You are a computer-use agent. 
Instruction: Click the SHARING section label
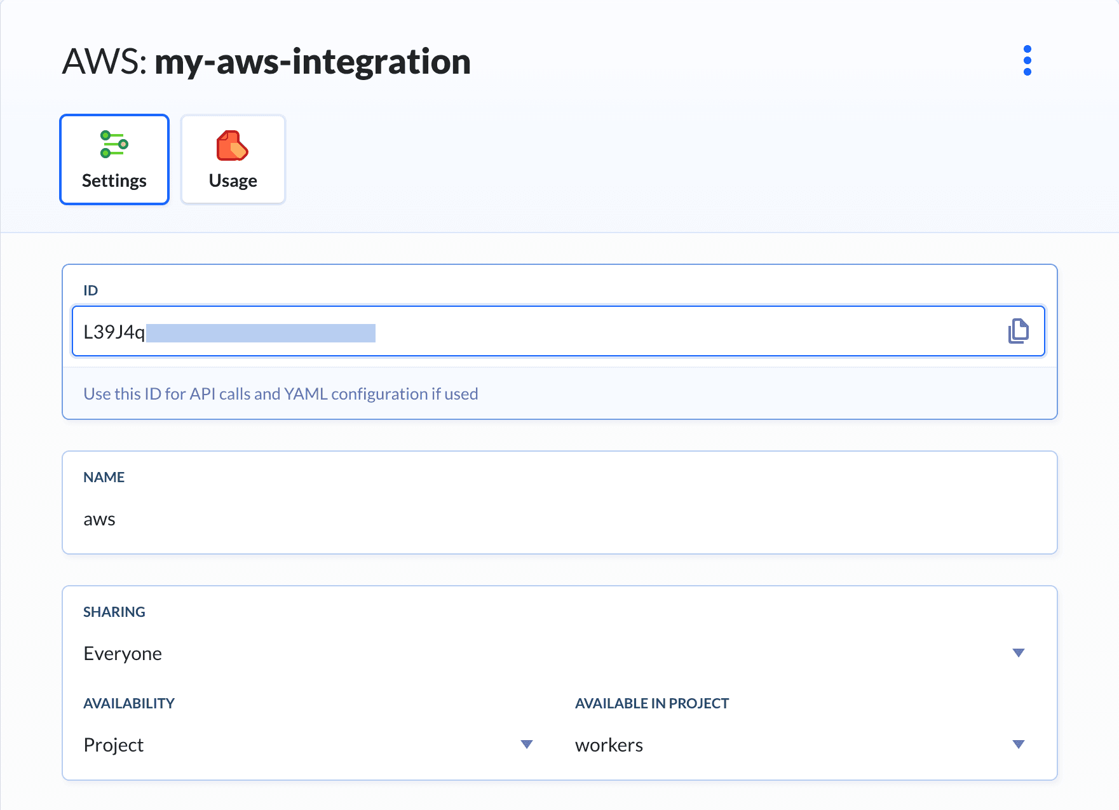(x=114, y=612)
